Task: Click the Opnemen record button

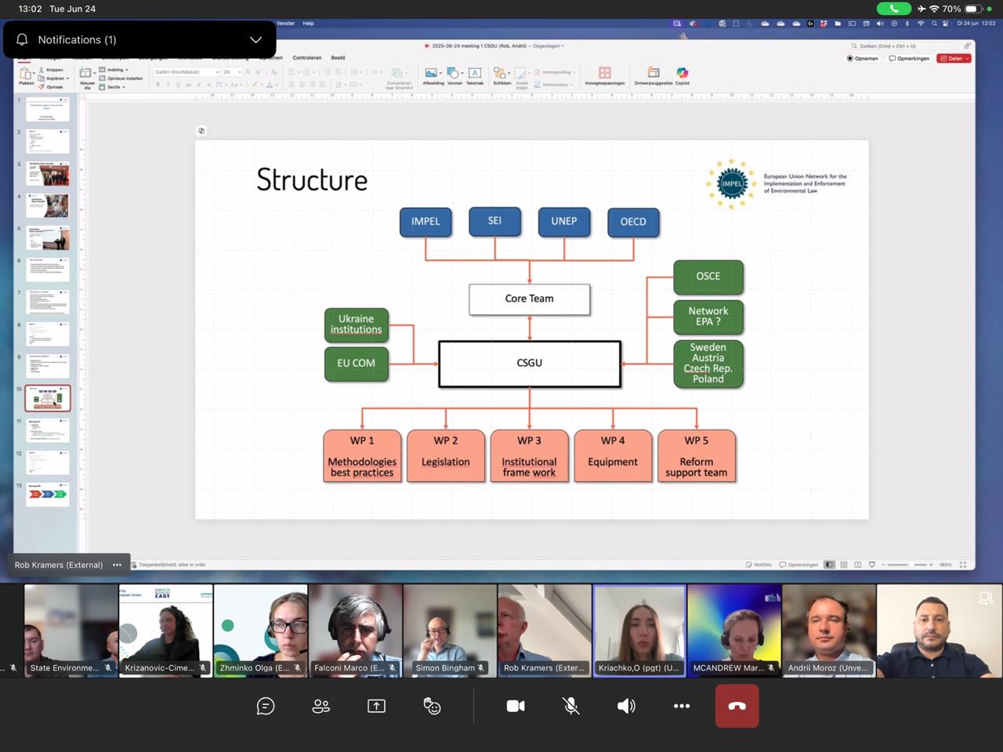Action: (x=863, y=58)
